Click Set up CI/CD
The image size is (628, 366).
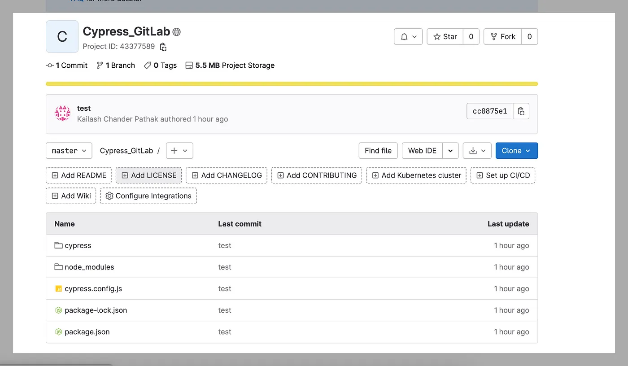(x=503, y=175)
